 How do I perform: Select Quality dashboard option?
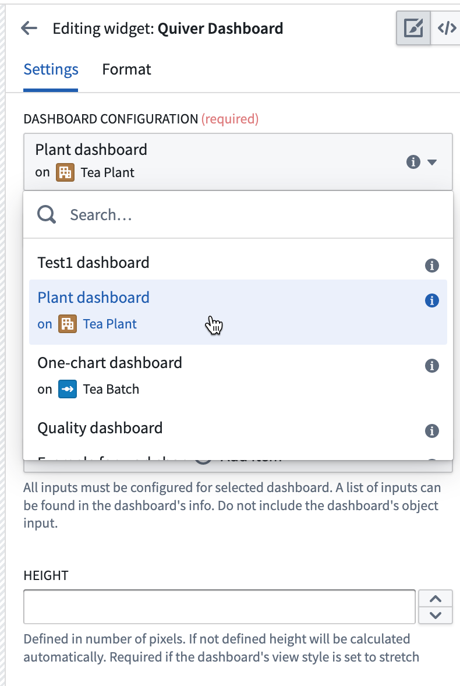(238, 428)
